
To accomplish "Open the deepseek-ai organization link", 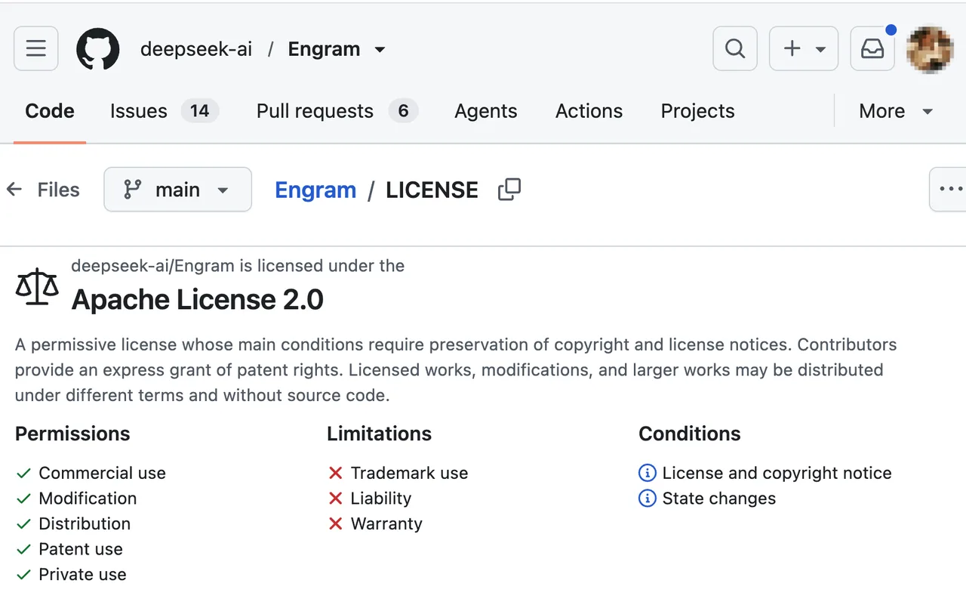I will coord(196,50).
